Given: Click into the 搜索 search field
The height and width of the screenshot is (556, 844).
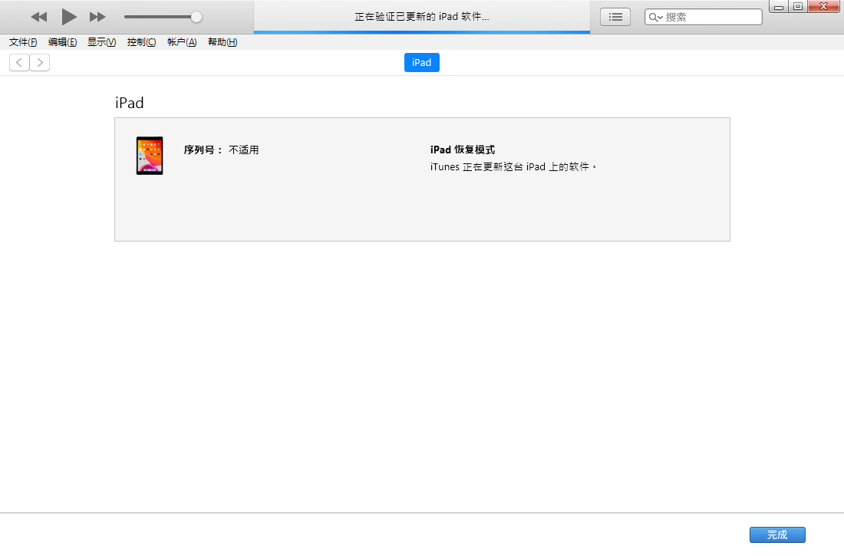Looking at the screenshot, I should click(710, 17).
